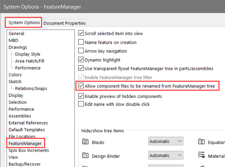The width and height of the screenshot is (225, 167).
Task: Click the Equations label text
Action: click(x=216, y=142)
